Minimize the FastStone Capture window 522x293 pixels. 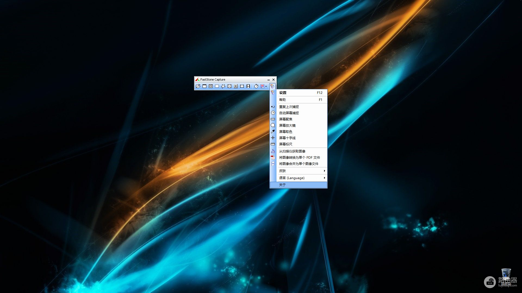(x=268, y=80)
